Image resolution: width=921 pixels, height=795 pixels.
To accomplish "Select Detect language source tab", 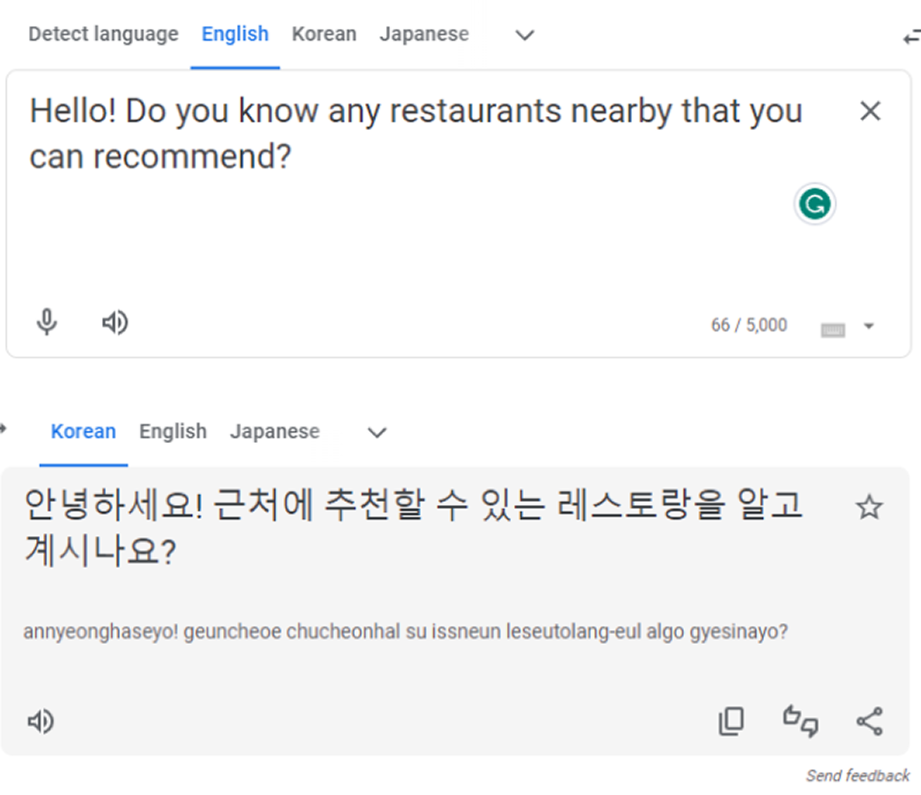I will [x=103, y=34].
